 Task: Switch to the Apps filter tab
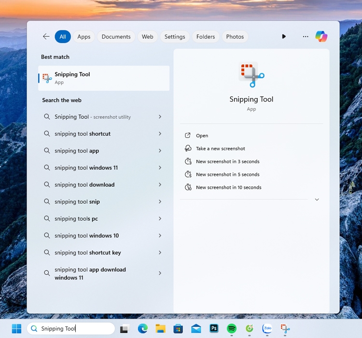click(x=84, y=37)
